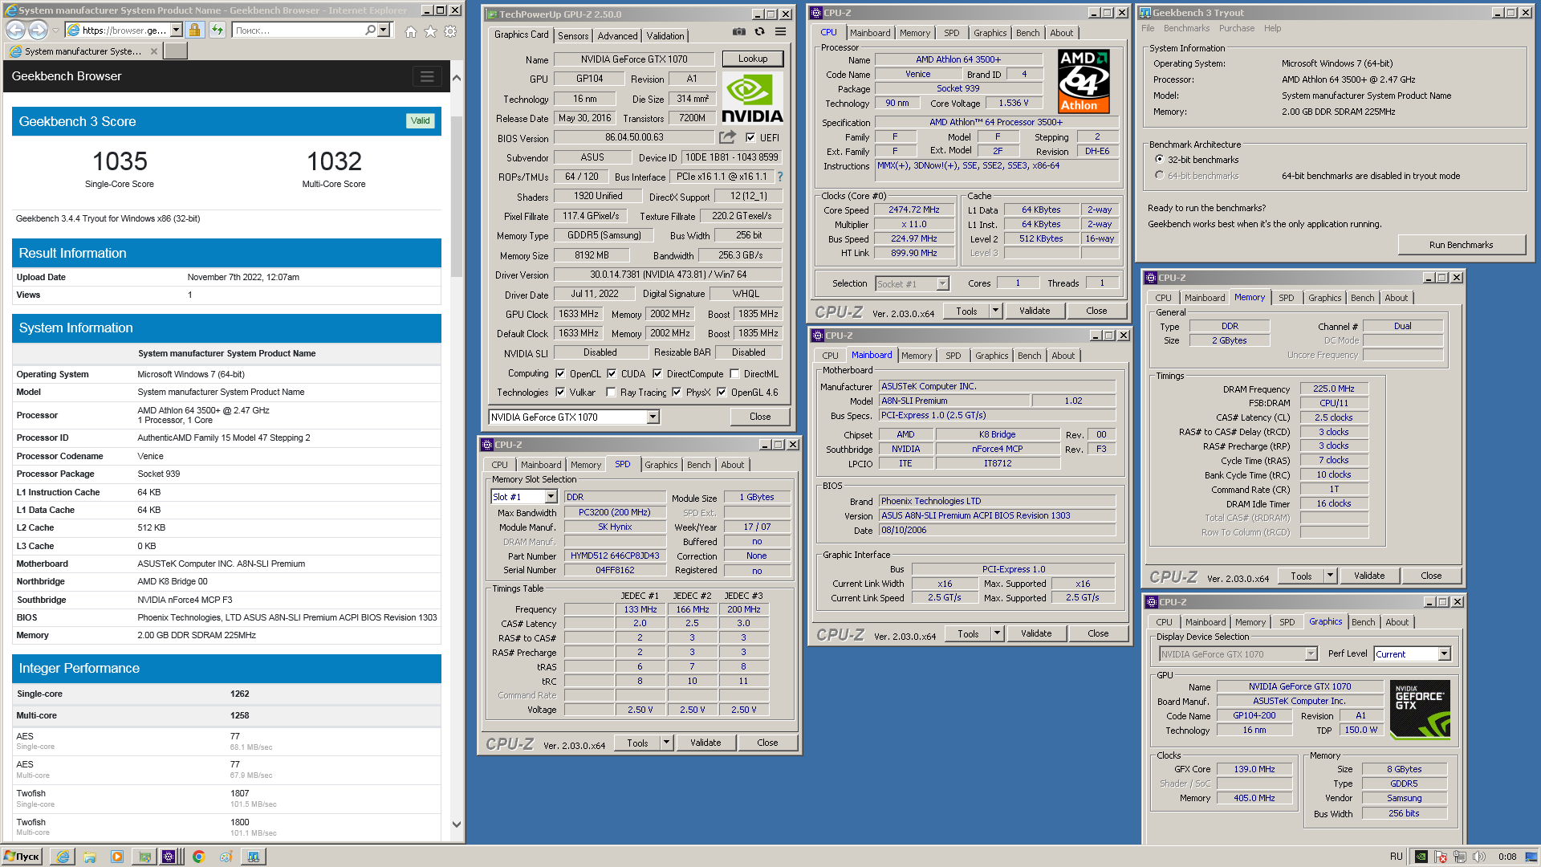Open the Perf Level Current dropdown
Screen dimensions: 1541x867
coord(1444,654)
